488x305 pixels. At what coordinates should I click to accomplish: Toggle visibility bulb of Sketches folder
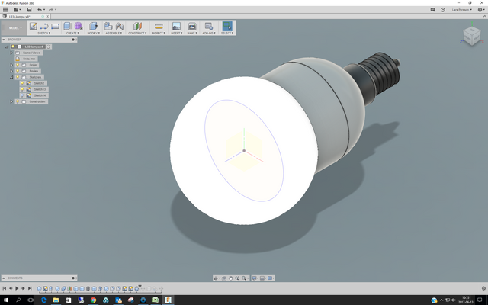[x=18, y=77]
